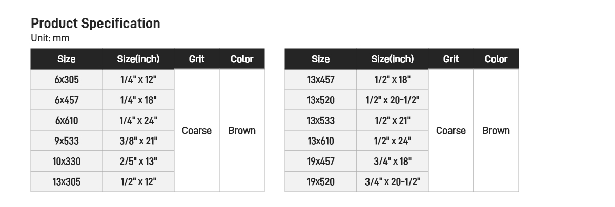615x207 pixels.
Task: Select the 13x305 size cell
Action: (67, 182)
